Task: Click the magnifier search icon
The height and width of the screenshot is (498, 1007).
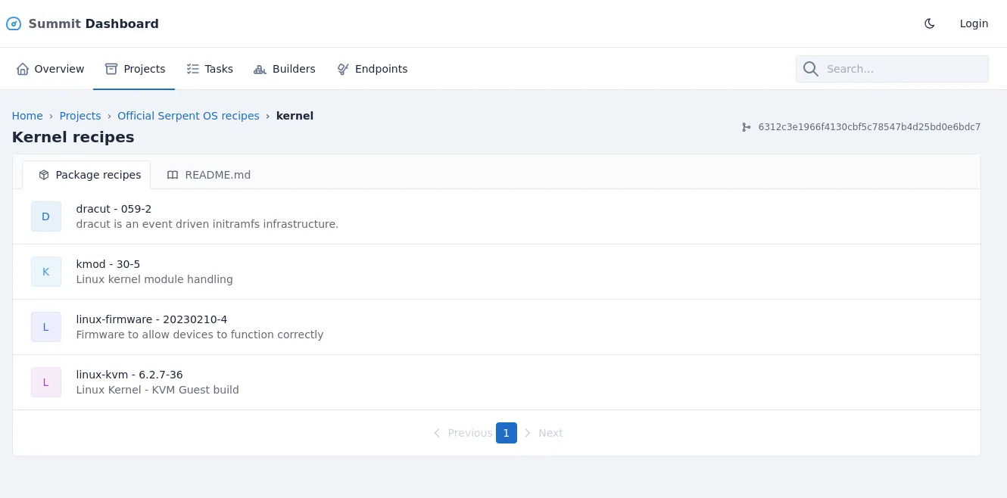Action: click(x=811, y=69)
